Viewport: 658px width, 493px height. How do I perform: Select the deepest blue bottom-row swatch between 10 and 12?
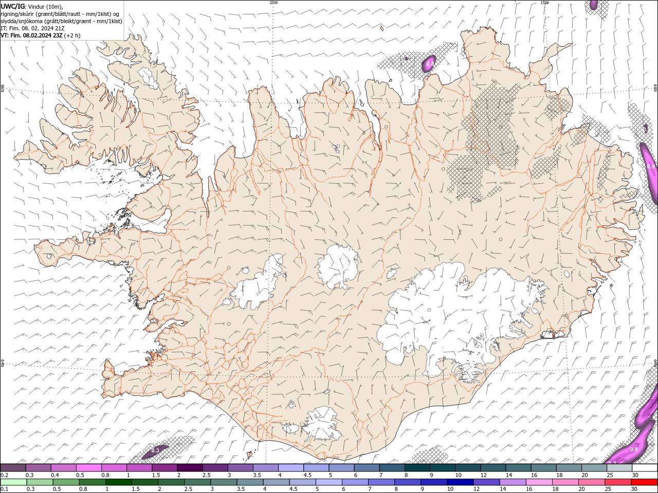[x=460, y=482]
